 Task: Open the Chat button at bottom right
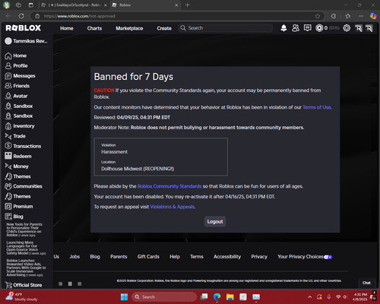[x=366, y=283]
